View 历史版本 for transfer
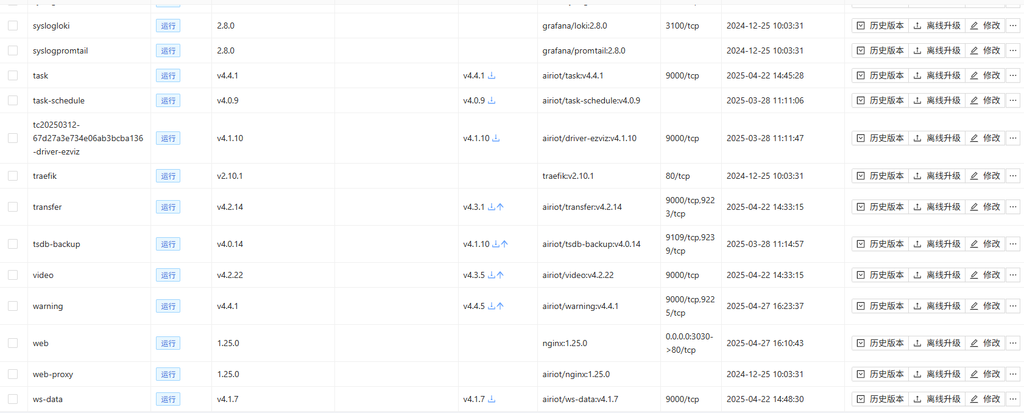Screen dimensions: 1024x413 [880, 207]
